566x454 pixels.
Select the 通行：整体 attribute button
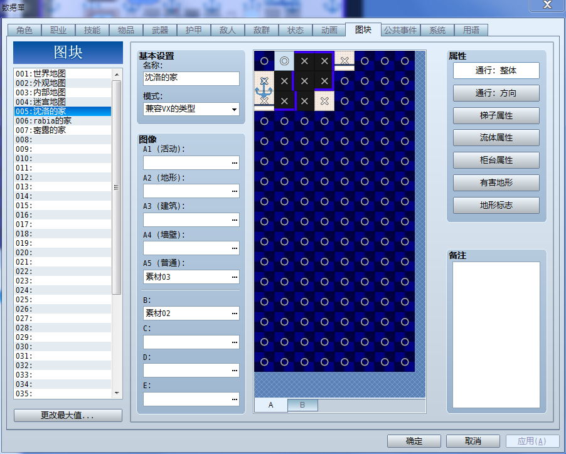pyautogui.click(x=496, y=70)
